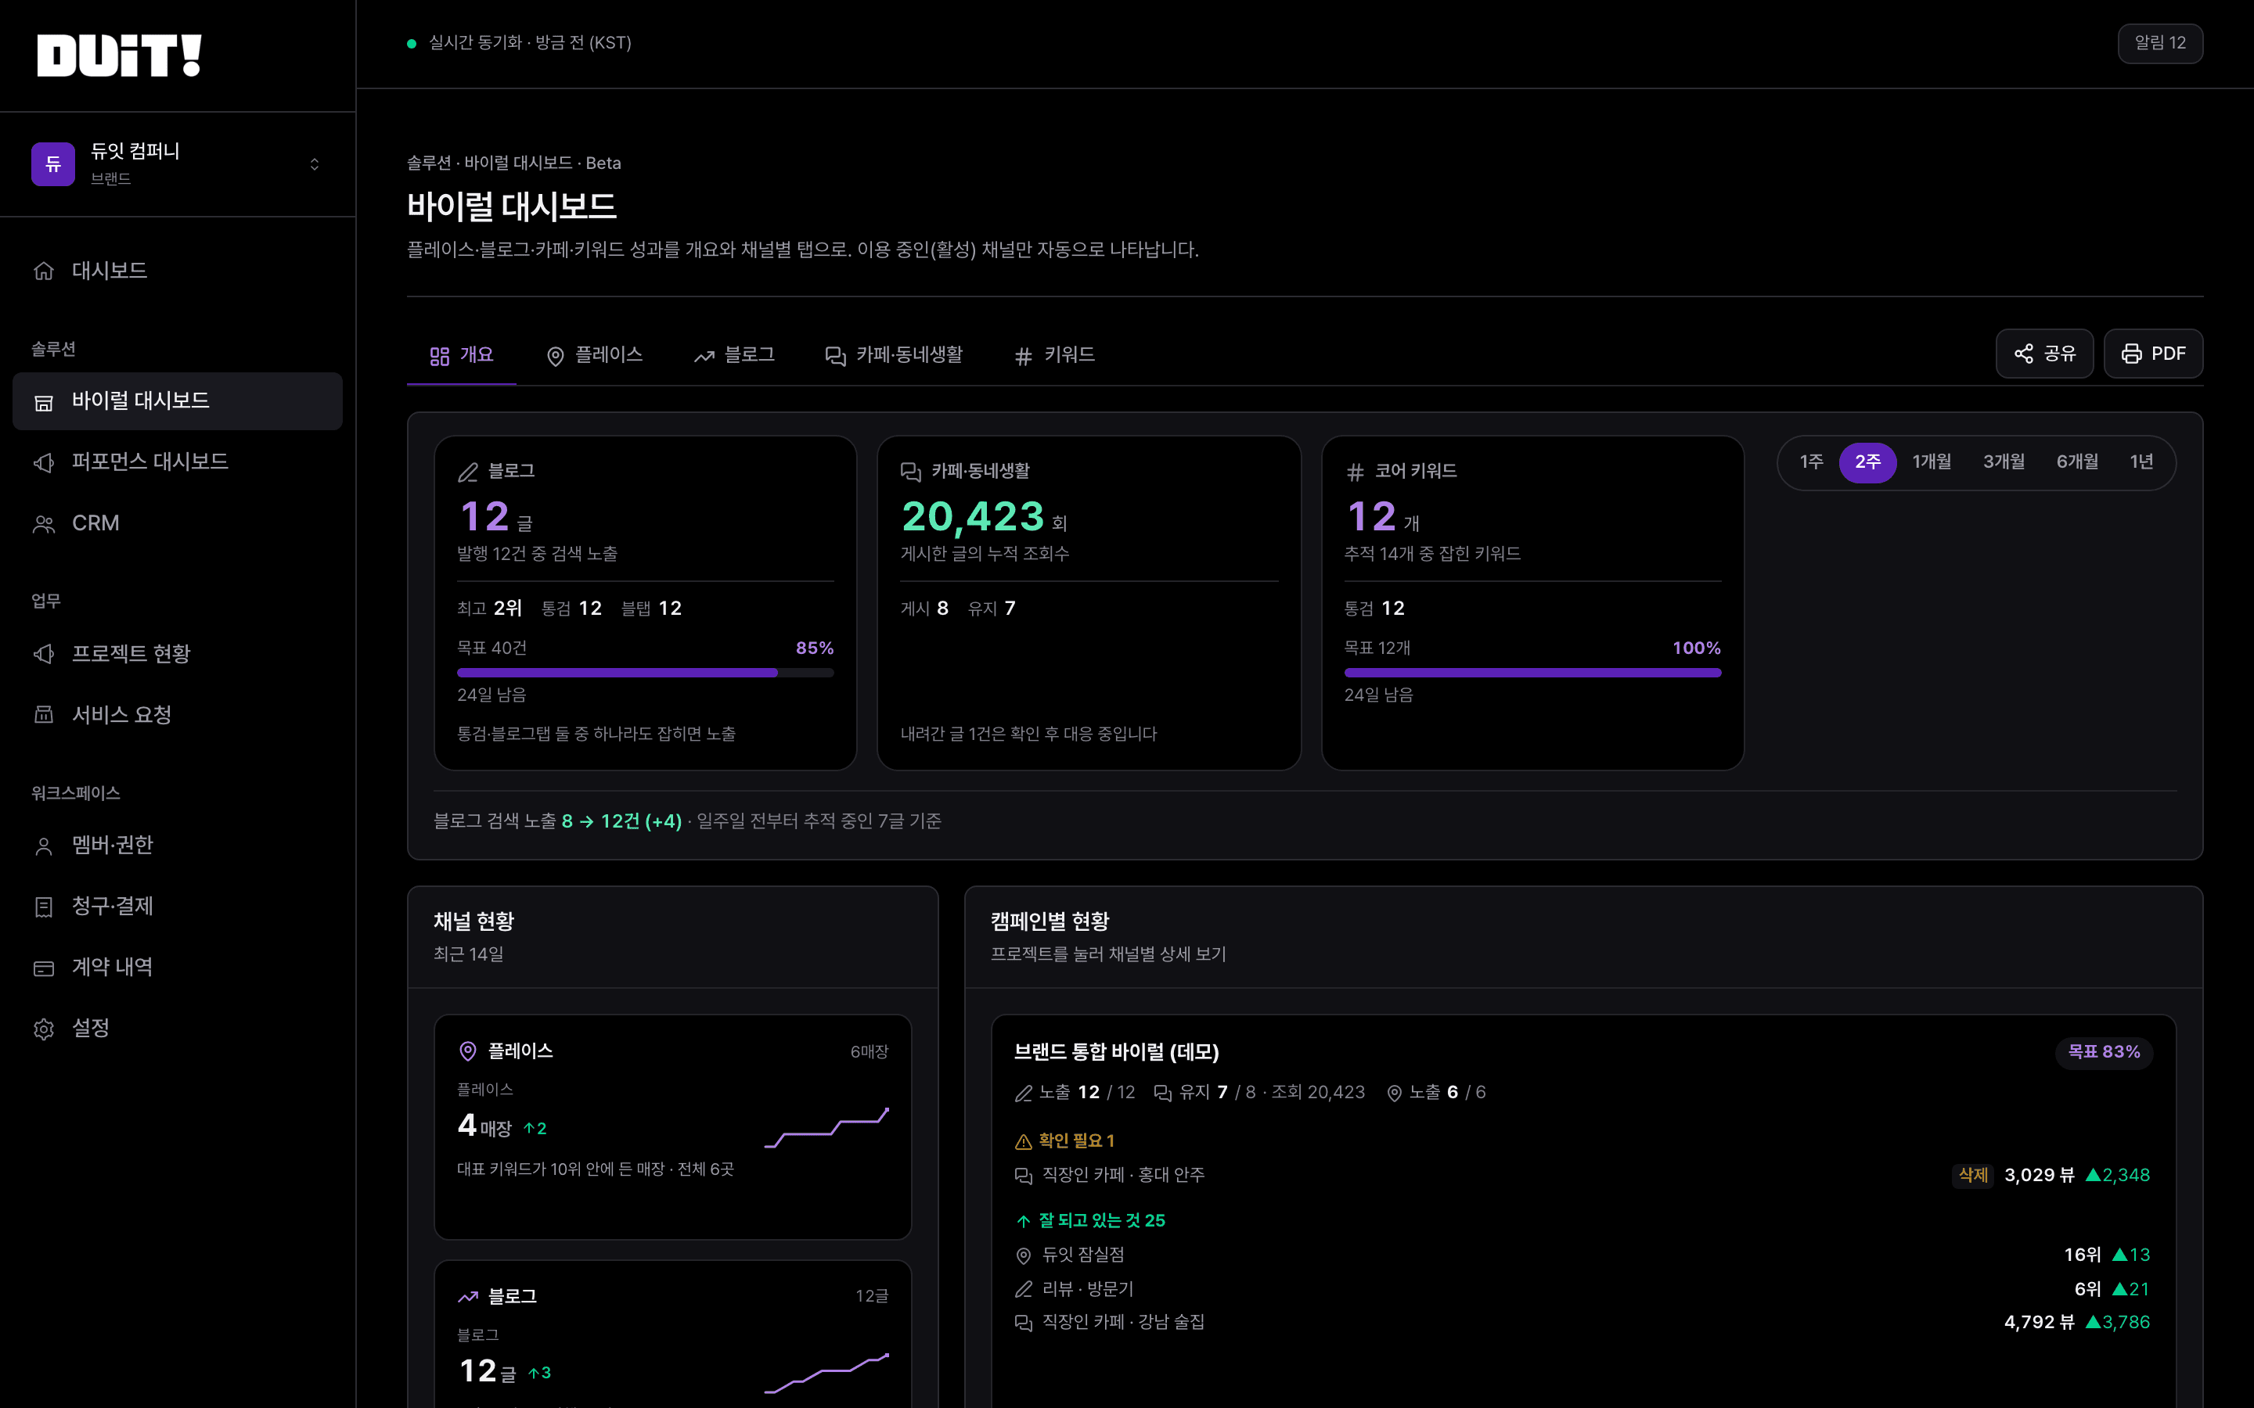The image size is (2254, 1408).
Task: Switch to the 카페·동네생활 tab
Action: 894,355
